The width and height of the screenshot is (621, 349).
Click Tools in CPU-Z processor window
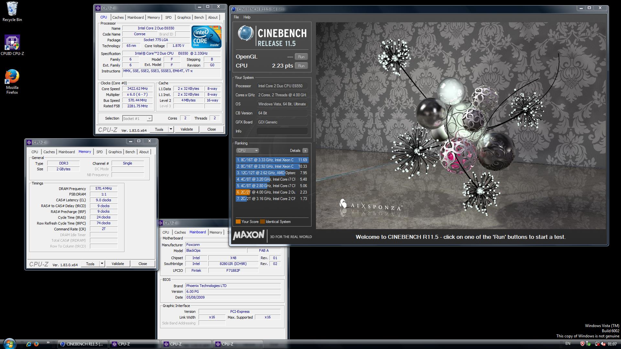[159, 129]
